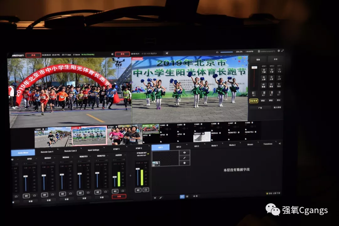Expand the REMOTE1 channel dropdown arrow
This screenshot has height=226, width=339.
pyautogui.click(x=90, y=156)
